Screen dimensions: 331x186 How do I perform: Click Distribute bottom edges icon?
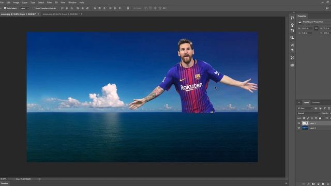[104, 8]
